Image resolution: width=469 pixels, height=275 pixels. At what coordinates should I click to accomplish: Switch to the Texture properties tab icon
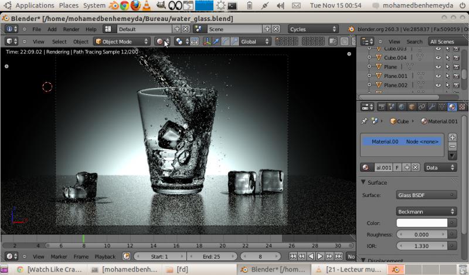(x=462, y=107)
